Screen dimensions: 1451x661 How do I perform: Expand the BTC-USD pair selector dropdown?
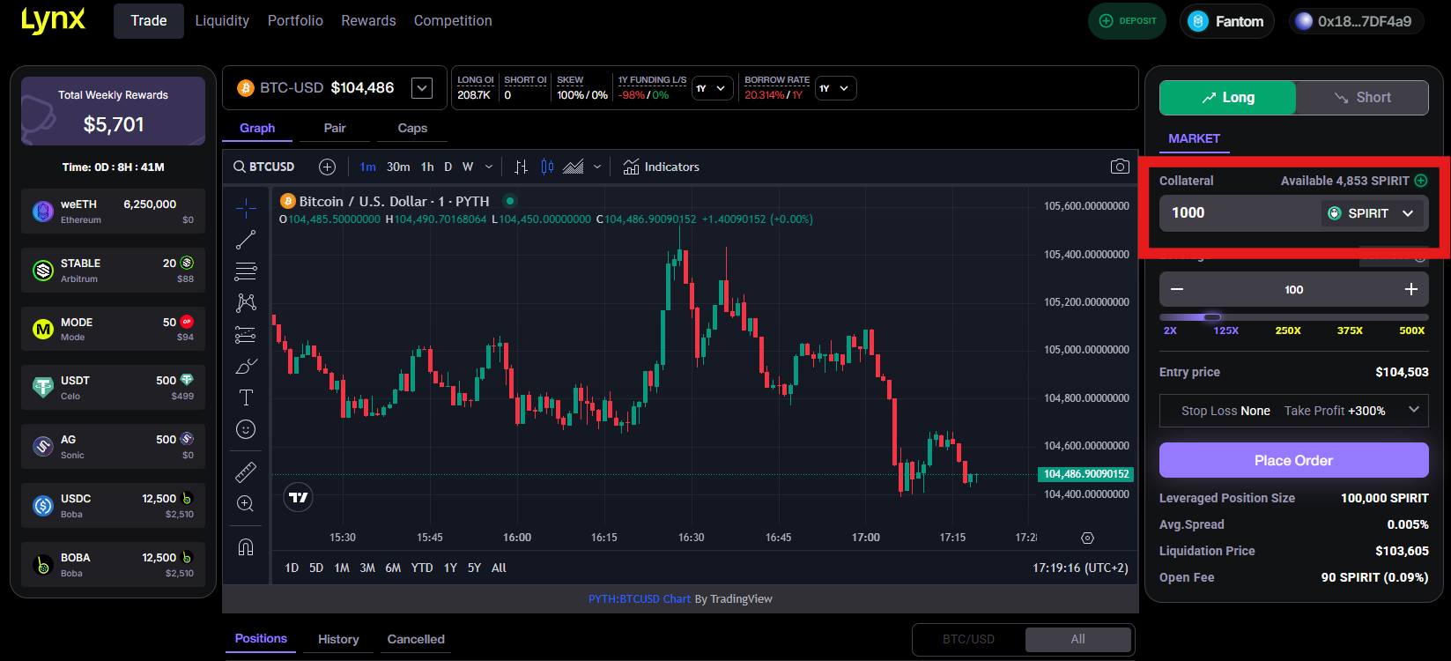[x=422, y=88]
